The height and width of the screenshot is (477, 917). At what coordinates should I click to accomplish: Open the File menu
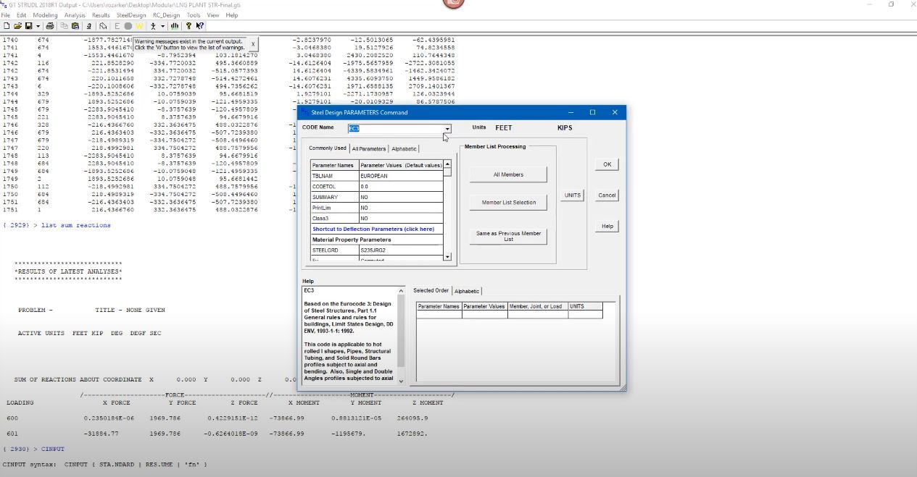6,14
